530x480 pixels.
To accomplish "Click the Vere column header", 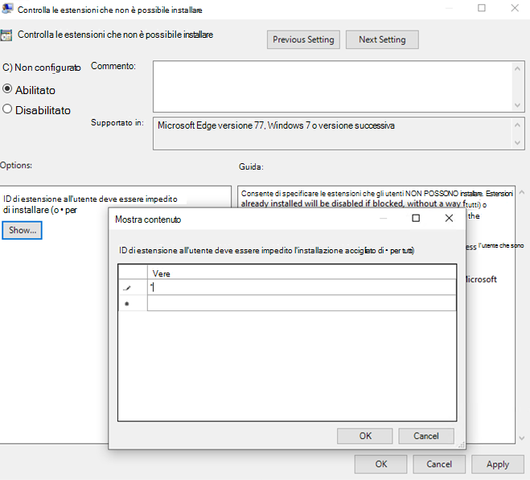I will (302, 273).
